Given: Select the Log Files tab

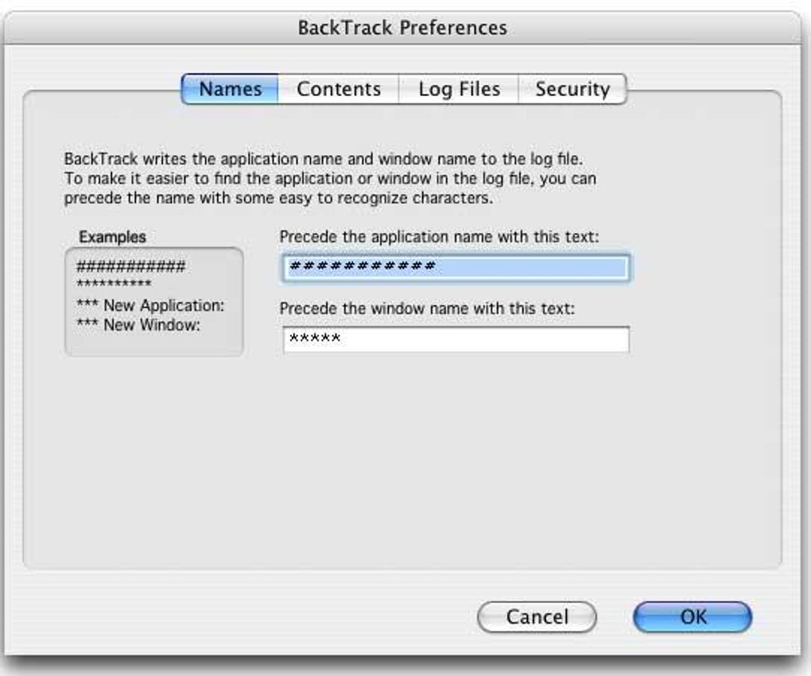Looking at the screenshot, I should coord(459,89).
